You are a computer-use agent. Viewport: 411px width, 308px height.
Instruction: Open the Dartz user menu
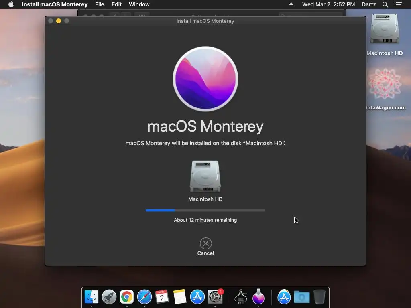tap(368, 4)
